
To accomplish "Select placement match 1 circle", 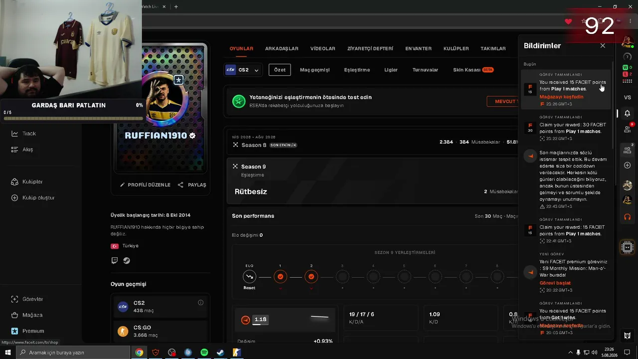I will [280, 276].
